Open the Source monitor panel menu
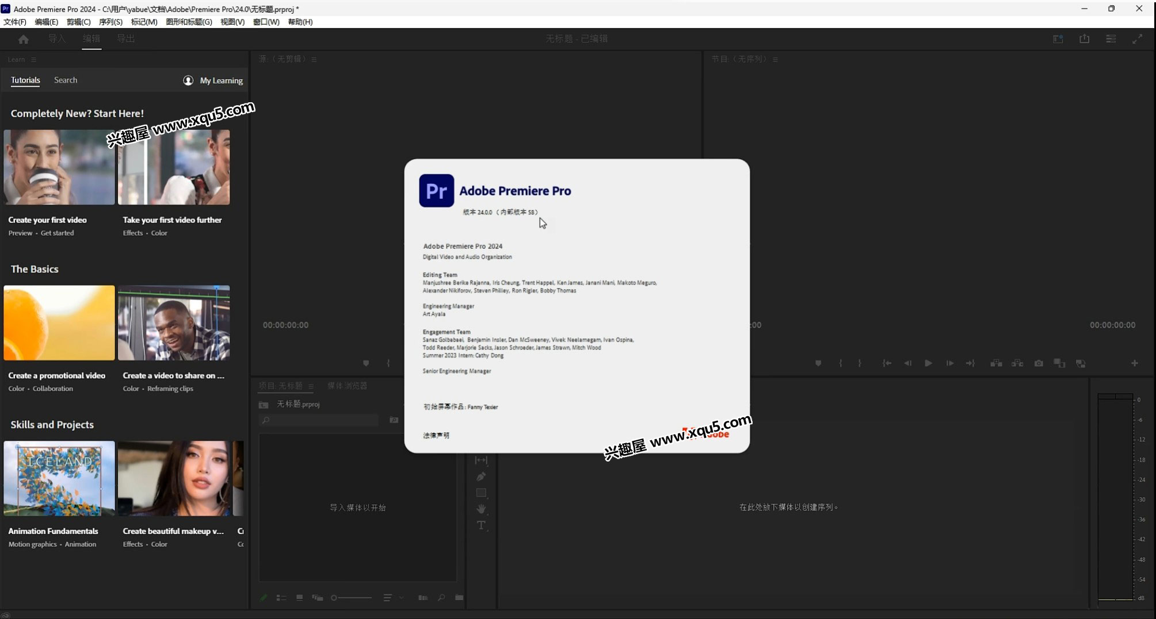The image size is (1156, 619). [314, 60]
